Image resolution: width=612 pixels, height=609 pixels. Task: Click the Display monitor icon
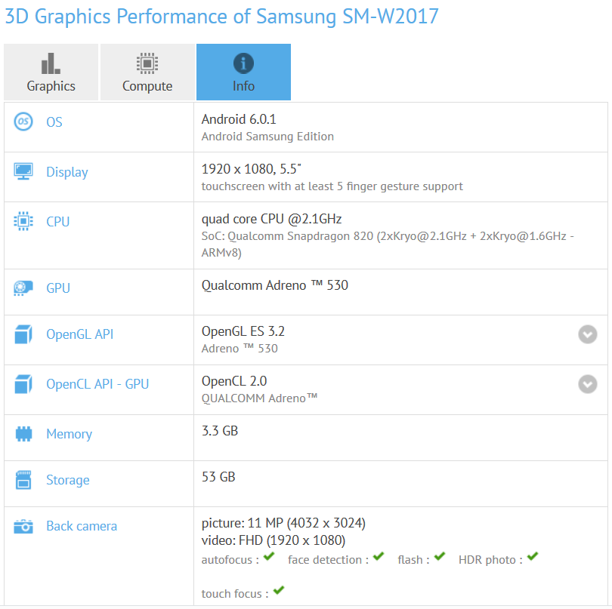pos(23,171)
